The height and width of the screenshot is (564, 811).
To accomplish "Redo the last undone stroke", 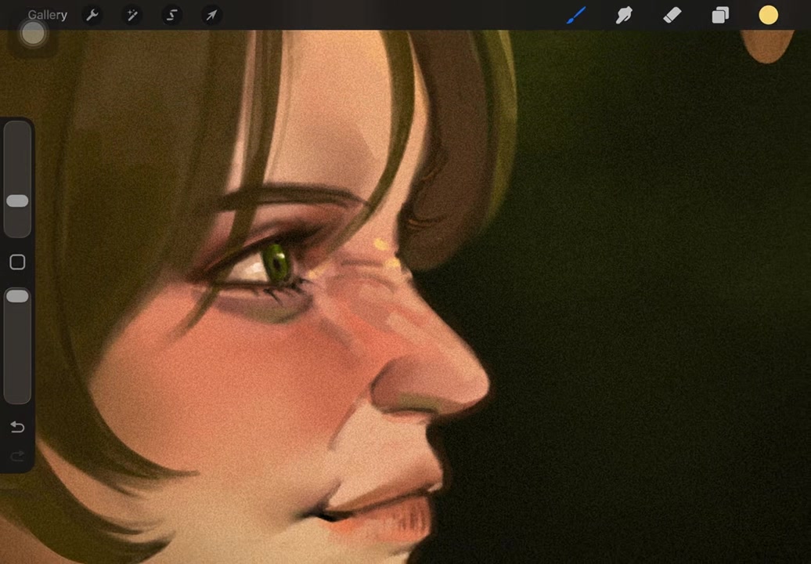I will pos(17,456).
